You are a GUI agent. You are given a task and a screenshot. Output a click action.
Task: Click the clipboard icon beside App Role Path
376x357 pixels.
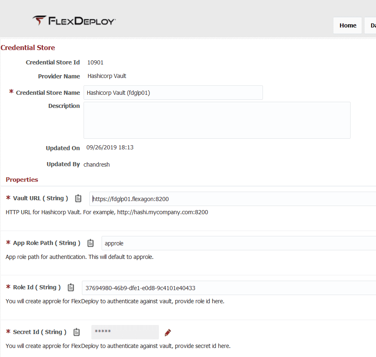pos(91,243)
